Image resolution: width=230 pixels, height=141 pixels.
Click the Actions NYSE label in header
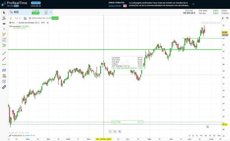coord(115,6)
